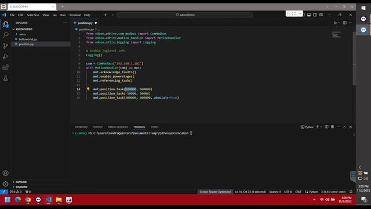Change line endings via CRLF item
The image size is (371, 209).
coord(299,192)
